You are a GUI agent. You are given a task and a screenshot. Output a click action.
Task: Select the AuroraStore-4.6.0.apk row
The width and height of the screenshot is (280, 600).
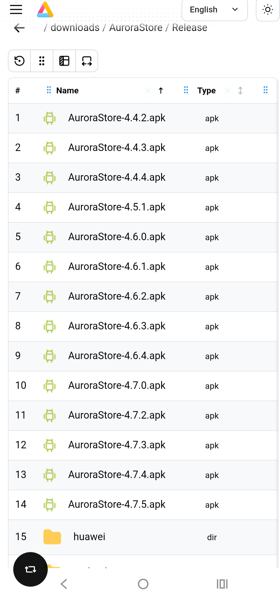pos(117,237)
